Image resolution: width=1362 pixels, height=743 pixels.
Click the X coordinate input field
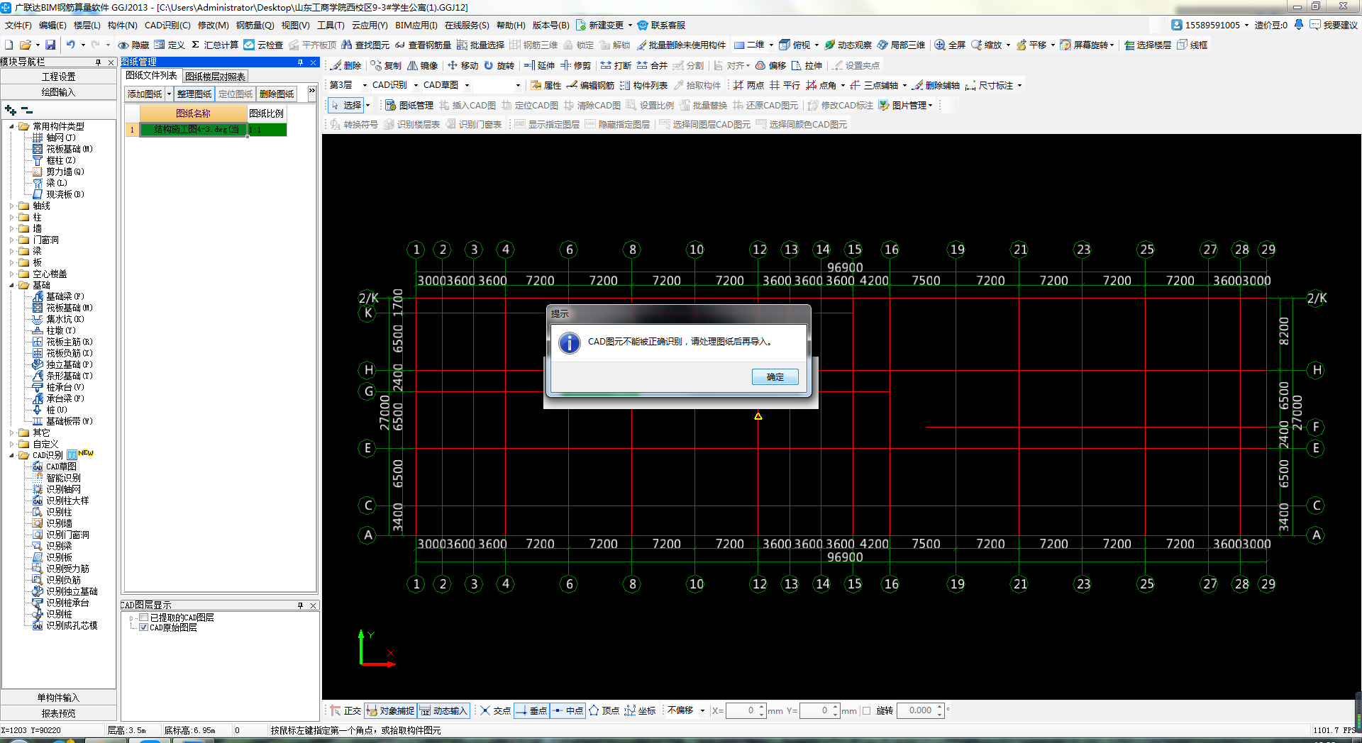[x=741, y=710]
